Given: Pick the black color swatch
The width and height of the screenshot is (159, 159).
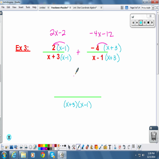Looking at the screenshot, I should coord(49,149).
